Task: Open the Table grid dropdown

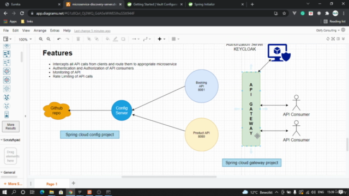Action: click(x=176, y=39)
